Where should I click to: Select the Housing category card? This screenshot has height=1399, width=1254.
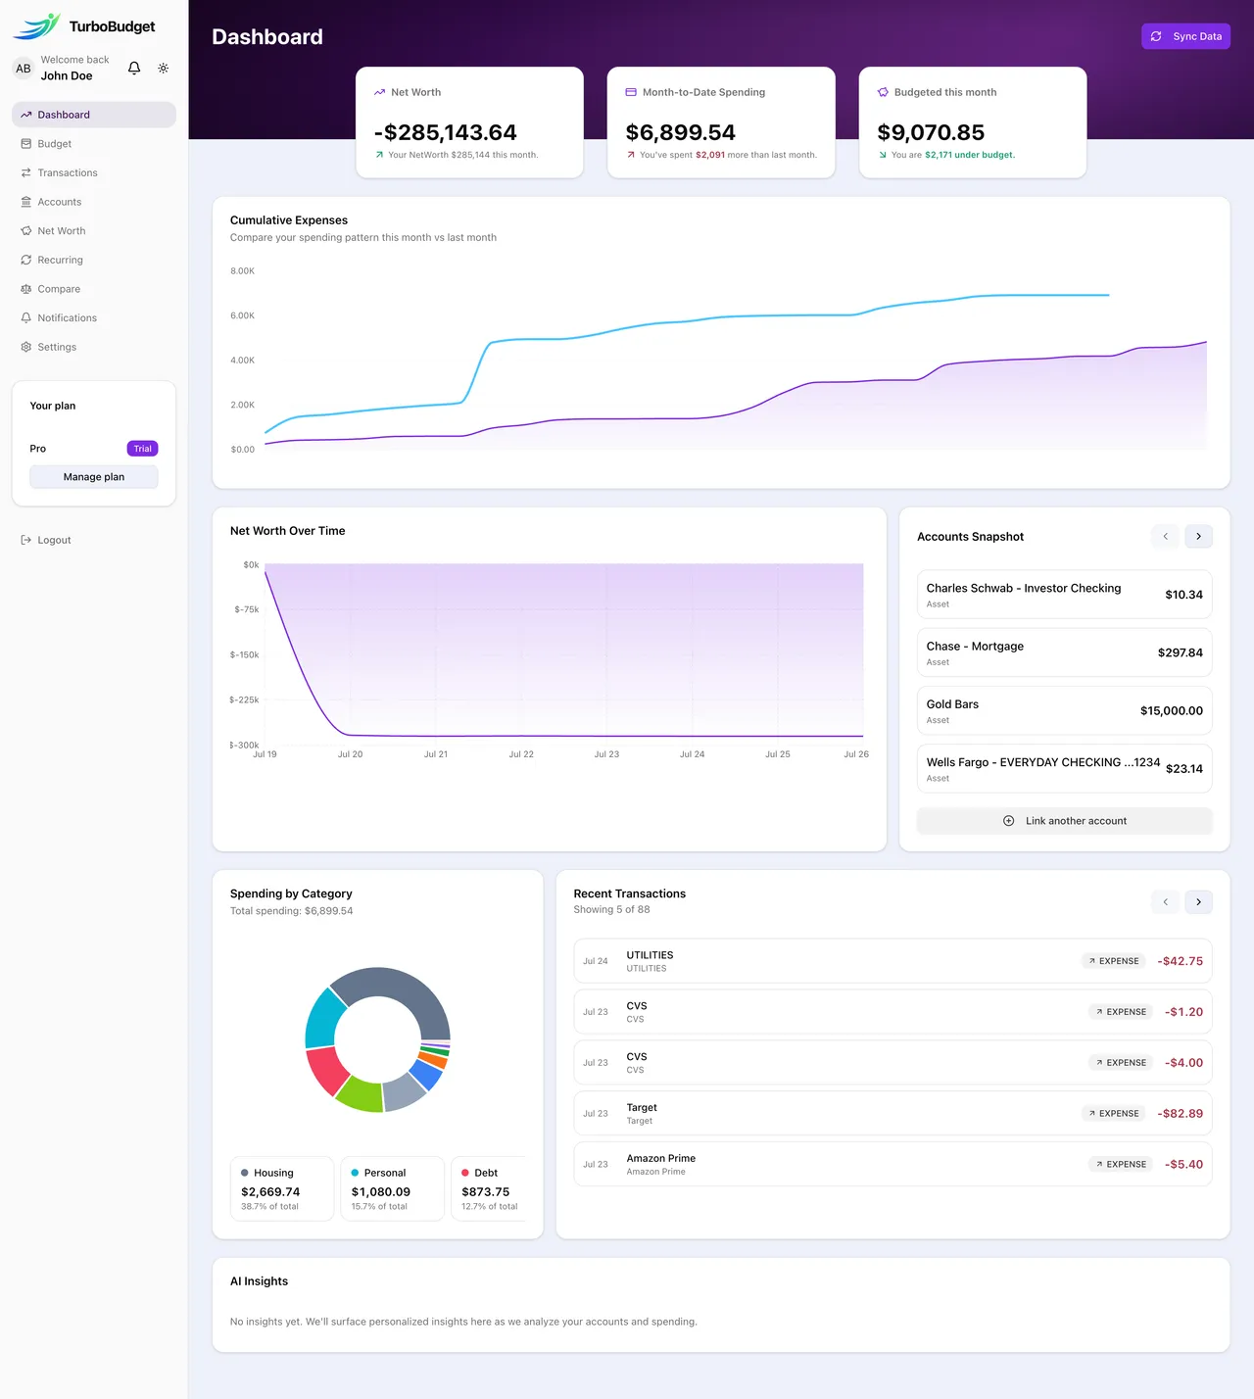pyautogui.click(x=282, y=1189)
